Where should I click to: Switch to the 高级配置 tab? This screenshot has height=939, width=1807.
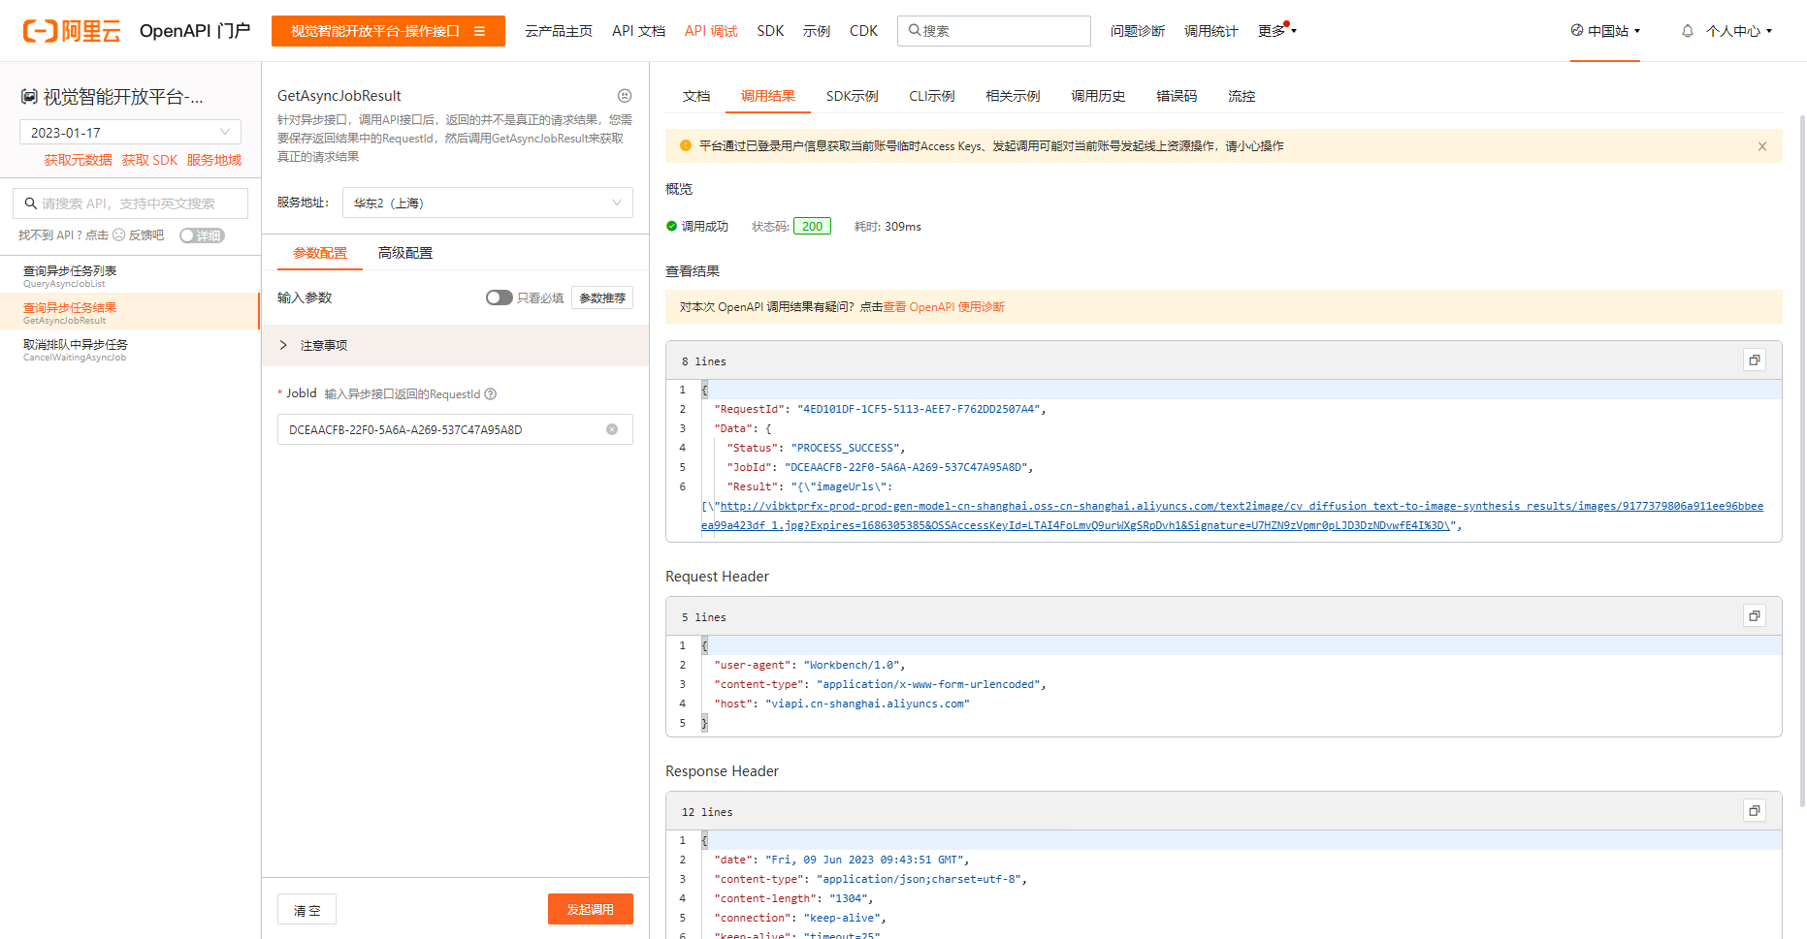coord(405,253)
